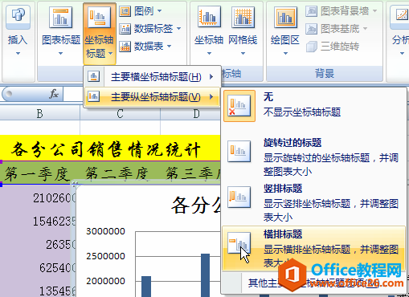Open other vertical axis title options (其他主要…)

[314, 283]
